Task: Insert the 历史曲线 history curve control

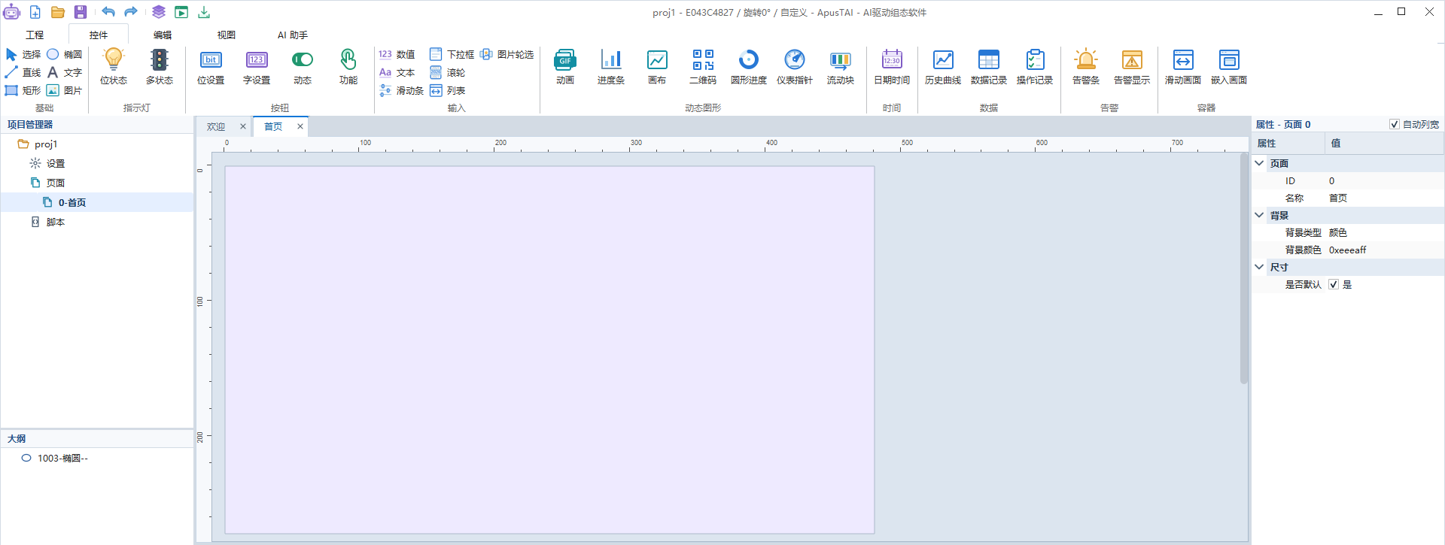Action: tap(942, 67)
